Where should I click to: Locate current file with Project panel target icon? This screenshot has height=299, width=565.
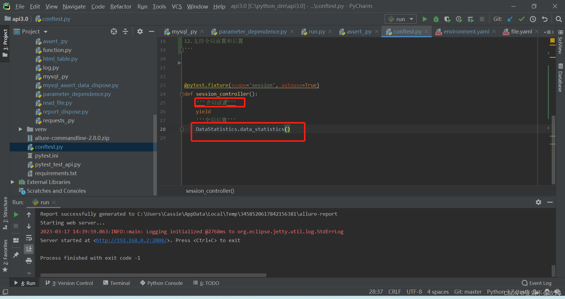pyautogui.click(x=114, y=31)
